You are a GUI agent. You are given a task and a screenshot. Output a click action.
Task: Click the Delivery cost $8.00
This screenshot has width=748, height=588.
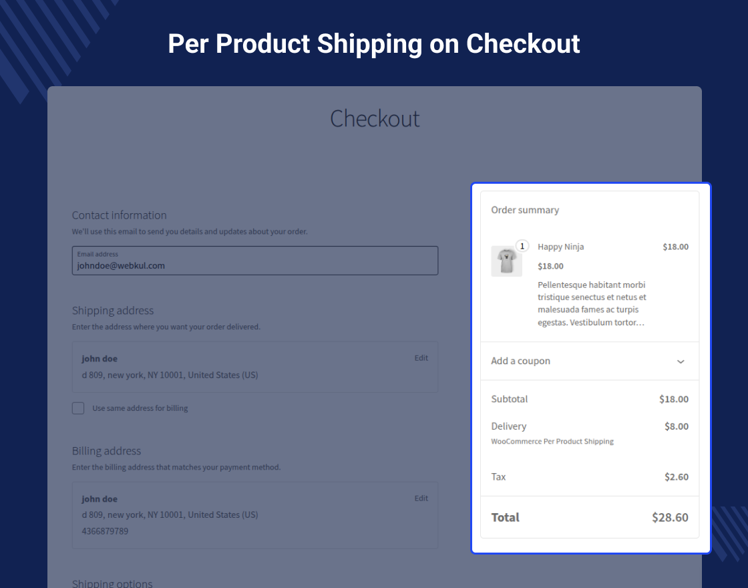pyautogui.click(x=676, y=426)
